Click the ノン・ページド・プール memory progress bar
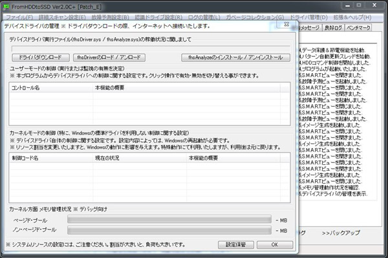This screenshot has width=388, height=258. (x=169, y=230)
